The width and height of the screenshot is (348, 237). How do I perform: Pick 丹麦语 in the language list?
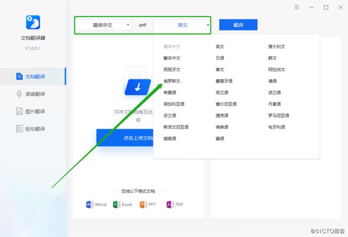point(275,104)
